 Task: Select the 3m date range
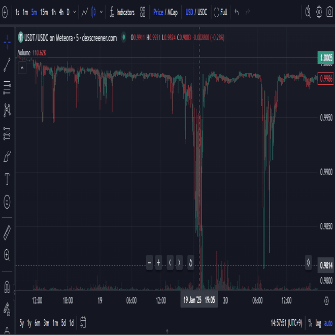click(46, 323)
